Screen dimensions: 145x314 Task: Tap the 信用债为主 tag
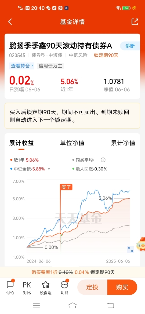(x=50, y=66)
